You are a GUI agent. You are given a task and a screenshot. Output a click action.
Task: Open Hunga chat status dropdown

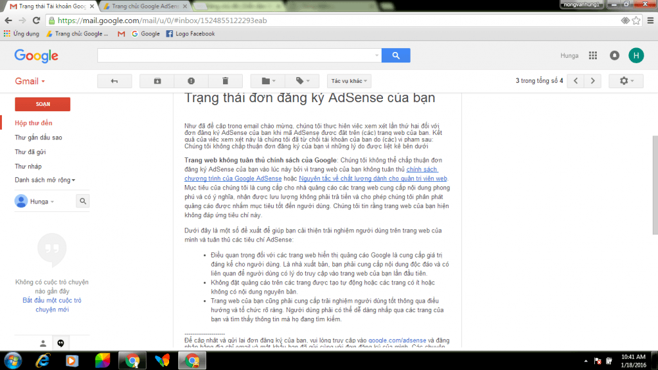(x=42, y=201)
